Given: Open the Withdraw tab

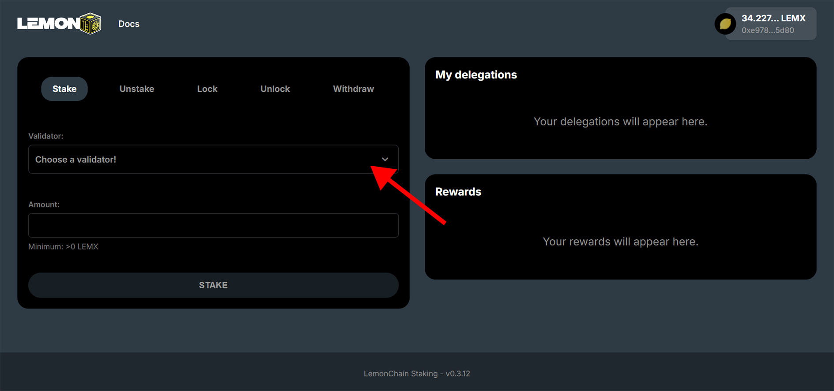Looking at the screenshot, I should coord(353,89).
